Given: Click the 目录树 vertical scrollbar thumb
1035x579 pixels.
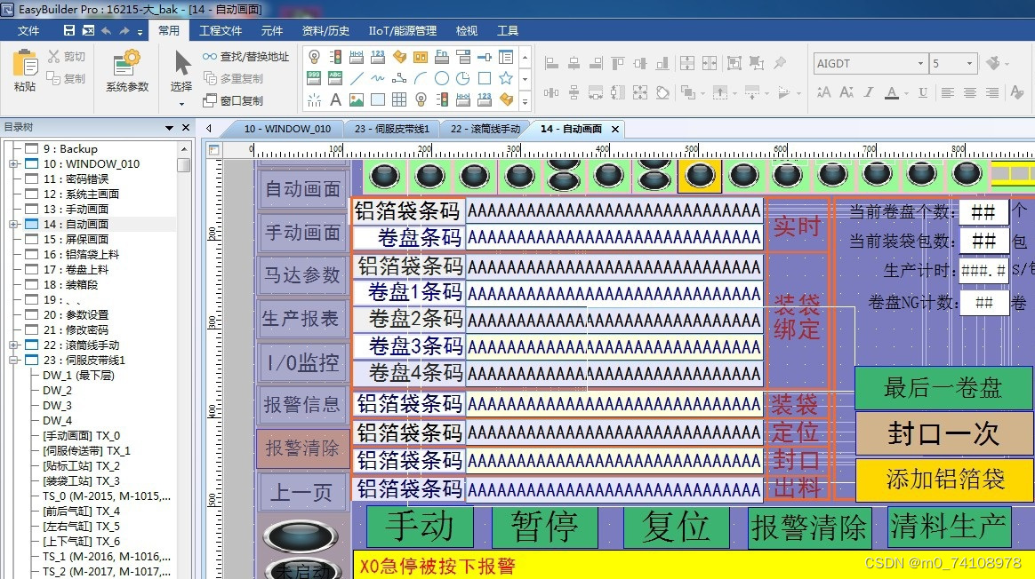Looking at the screenshot, I should (184, 164).
